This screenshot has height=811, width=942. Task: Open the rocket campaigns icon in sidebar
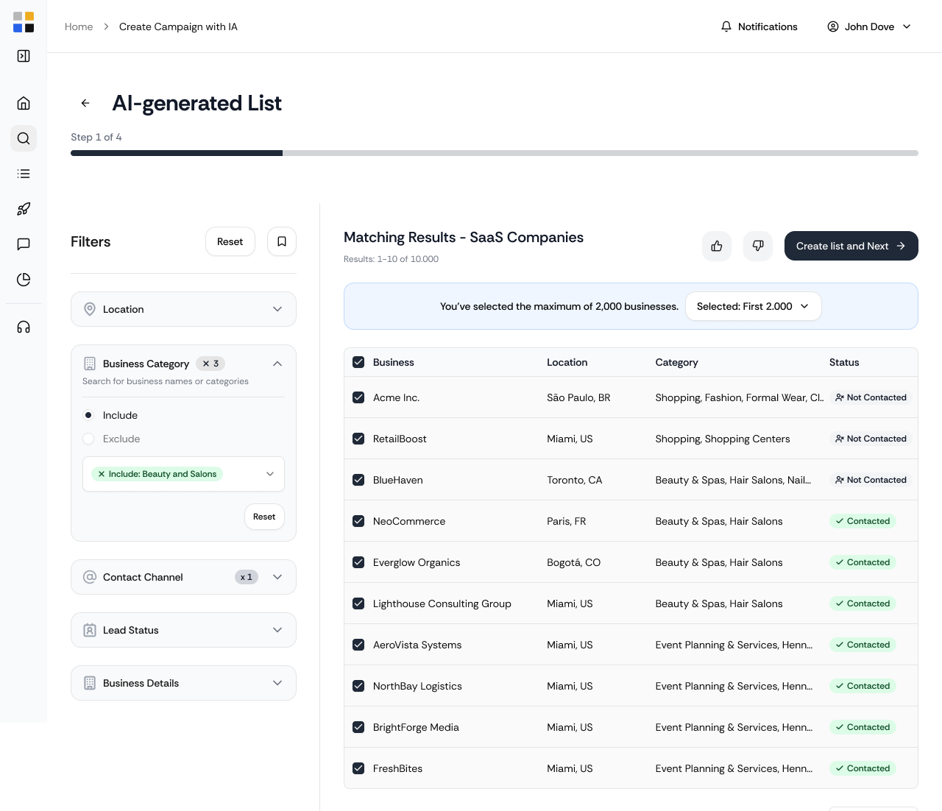24,209
